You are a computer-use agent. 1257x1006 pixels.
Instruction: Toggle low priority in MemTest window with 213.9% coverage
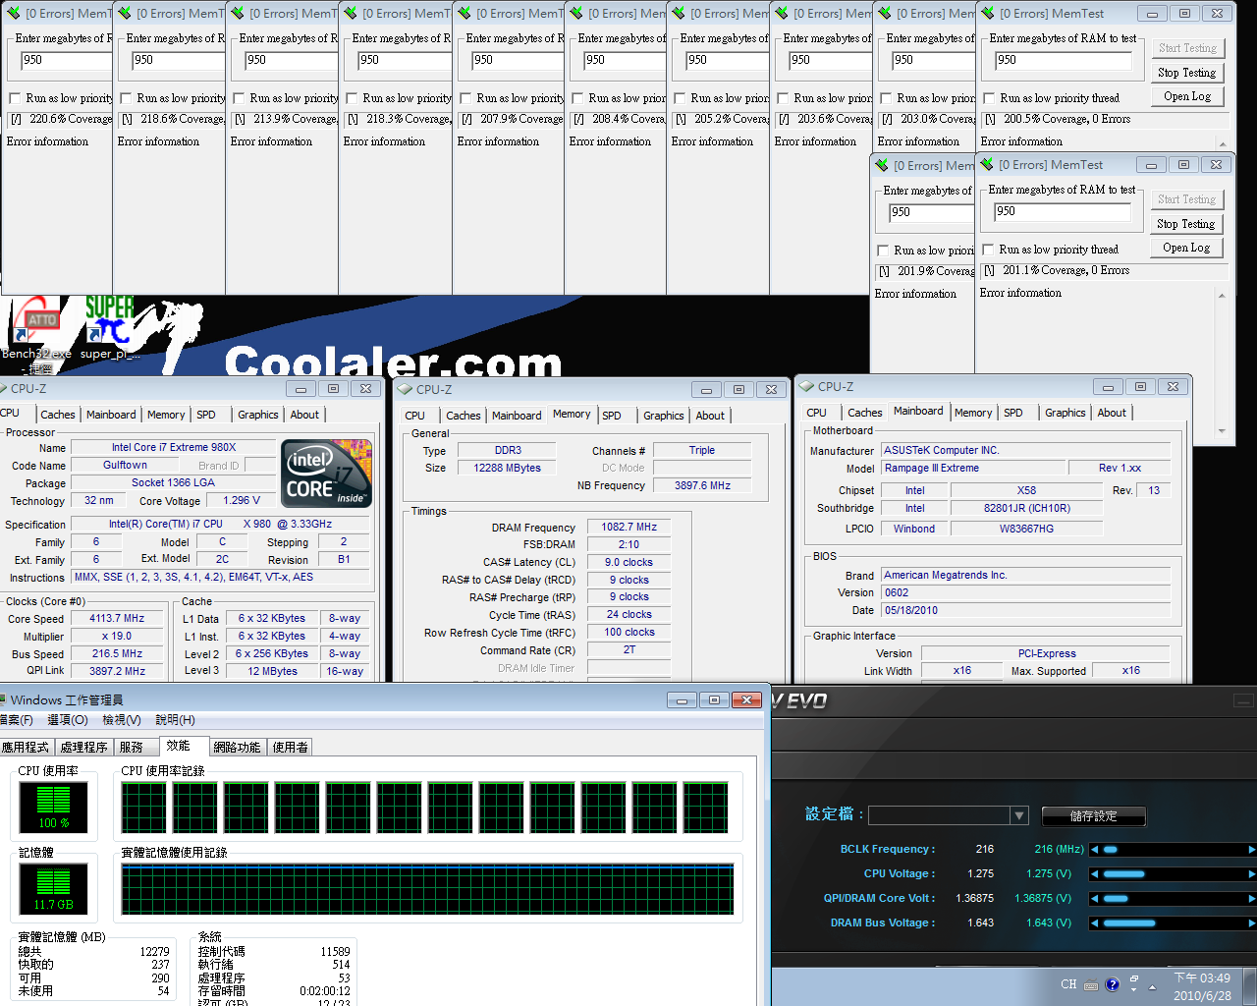[x=239, y=98]
